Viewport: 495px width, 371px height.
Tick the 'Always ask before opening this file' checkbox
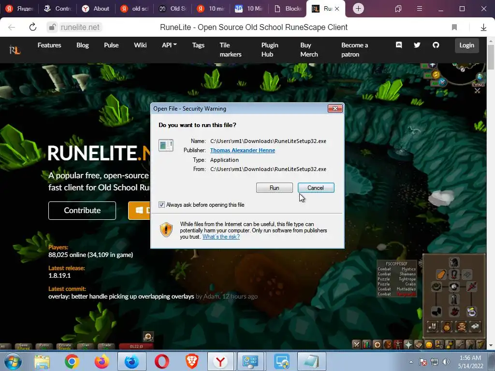161,205
